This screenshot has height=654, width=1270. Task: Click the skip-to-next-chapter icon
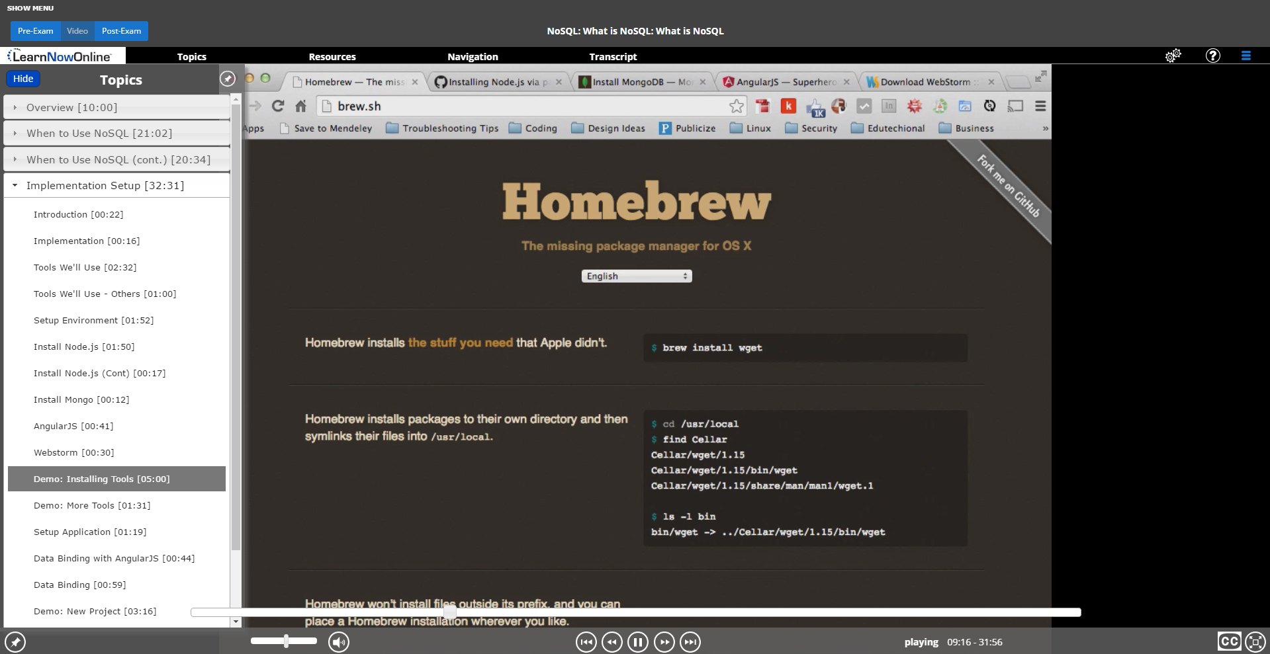690,641
